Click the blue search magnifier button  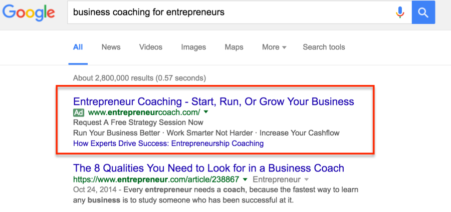[x=423, y=12]
